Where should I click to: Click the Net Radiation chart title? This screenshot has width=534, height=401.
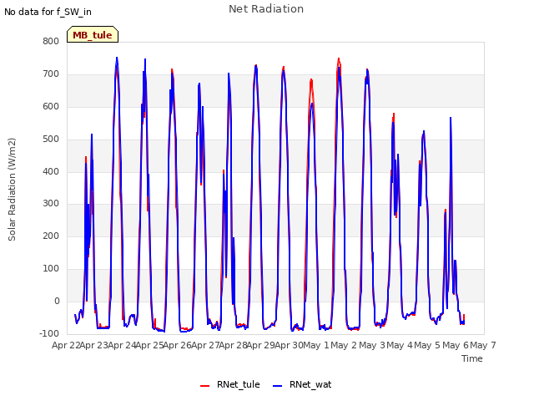[x=266, y=9]
